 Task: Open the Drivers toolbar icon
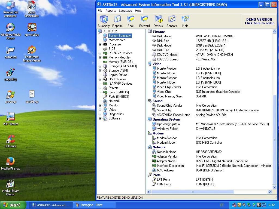pos(158,21)
